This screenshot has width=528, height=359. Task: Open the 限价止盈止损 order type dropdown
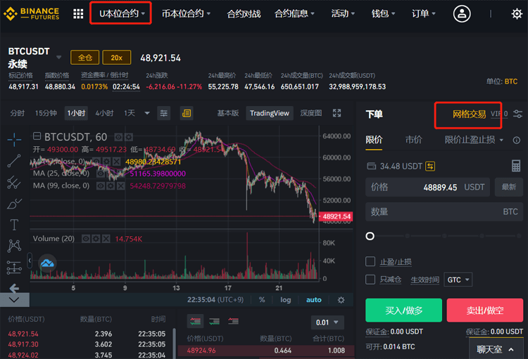(474, 140)
